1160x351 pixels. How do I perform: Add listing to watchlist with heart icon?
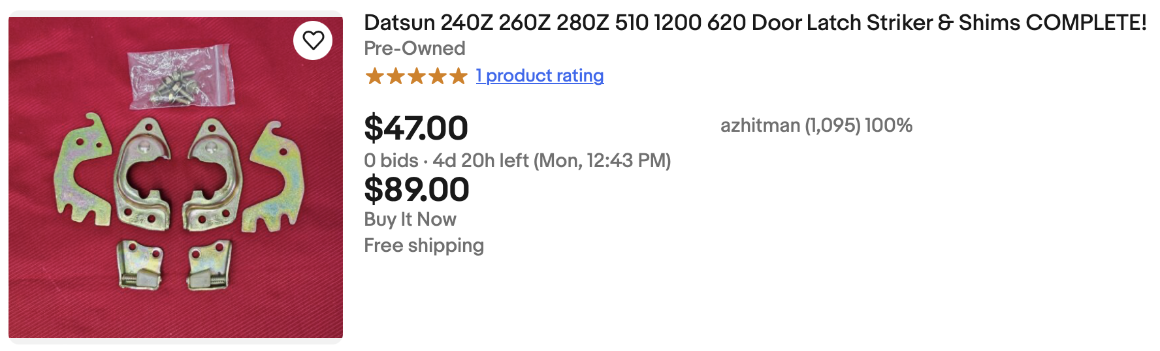pos(313,40)
